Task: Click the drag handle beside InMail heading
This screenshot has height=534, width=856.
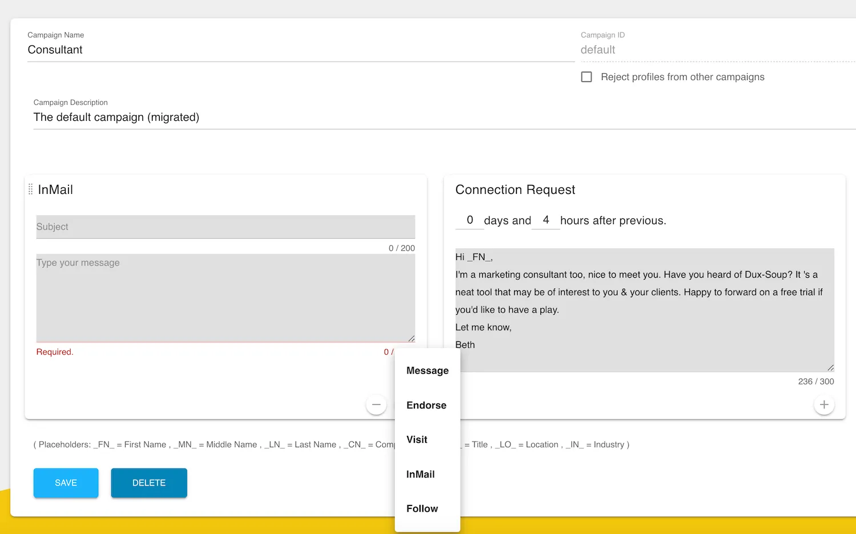Action: coord(31,189)
